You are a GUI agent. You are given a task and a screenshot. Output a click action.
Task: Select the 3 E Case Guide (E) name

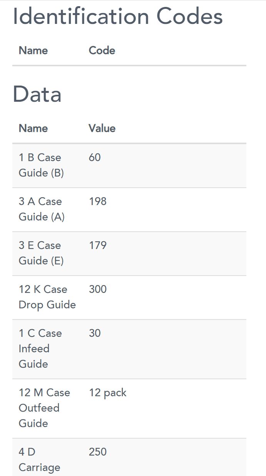pos(41,253)
